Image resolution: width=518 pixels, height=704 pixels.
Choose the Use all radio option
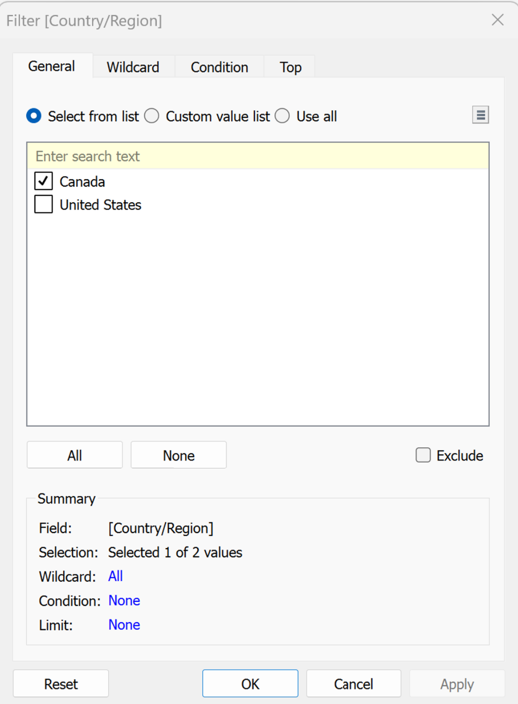pyautogui.click(x=282, y=116)
